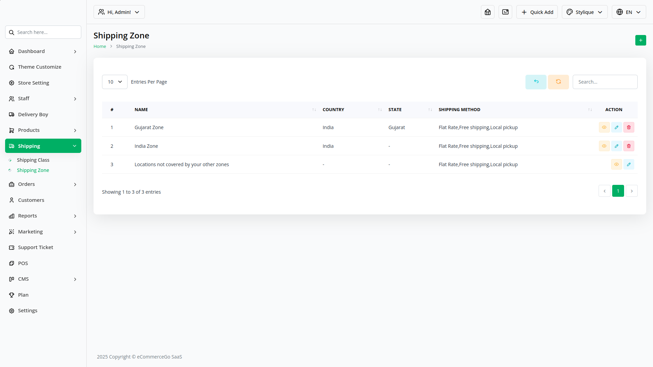Delete the India Zone row via trash icon
The image size is (653, 367).
pyautogui.click(x=629, y=146)
